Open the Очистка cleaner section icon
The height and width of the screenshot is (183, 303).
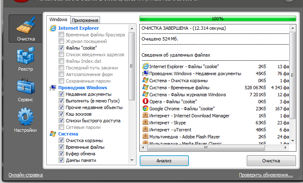pyautogui.click(x=25, y=27)
